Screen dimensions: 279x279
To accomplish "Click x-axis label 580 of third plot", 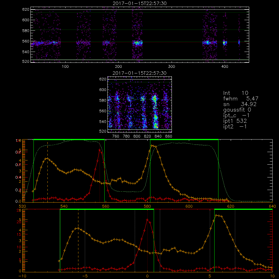I will tap(147, 206).
